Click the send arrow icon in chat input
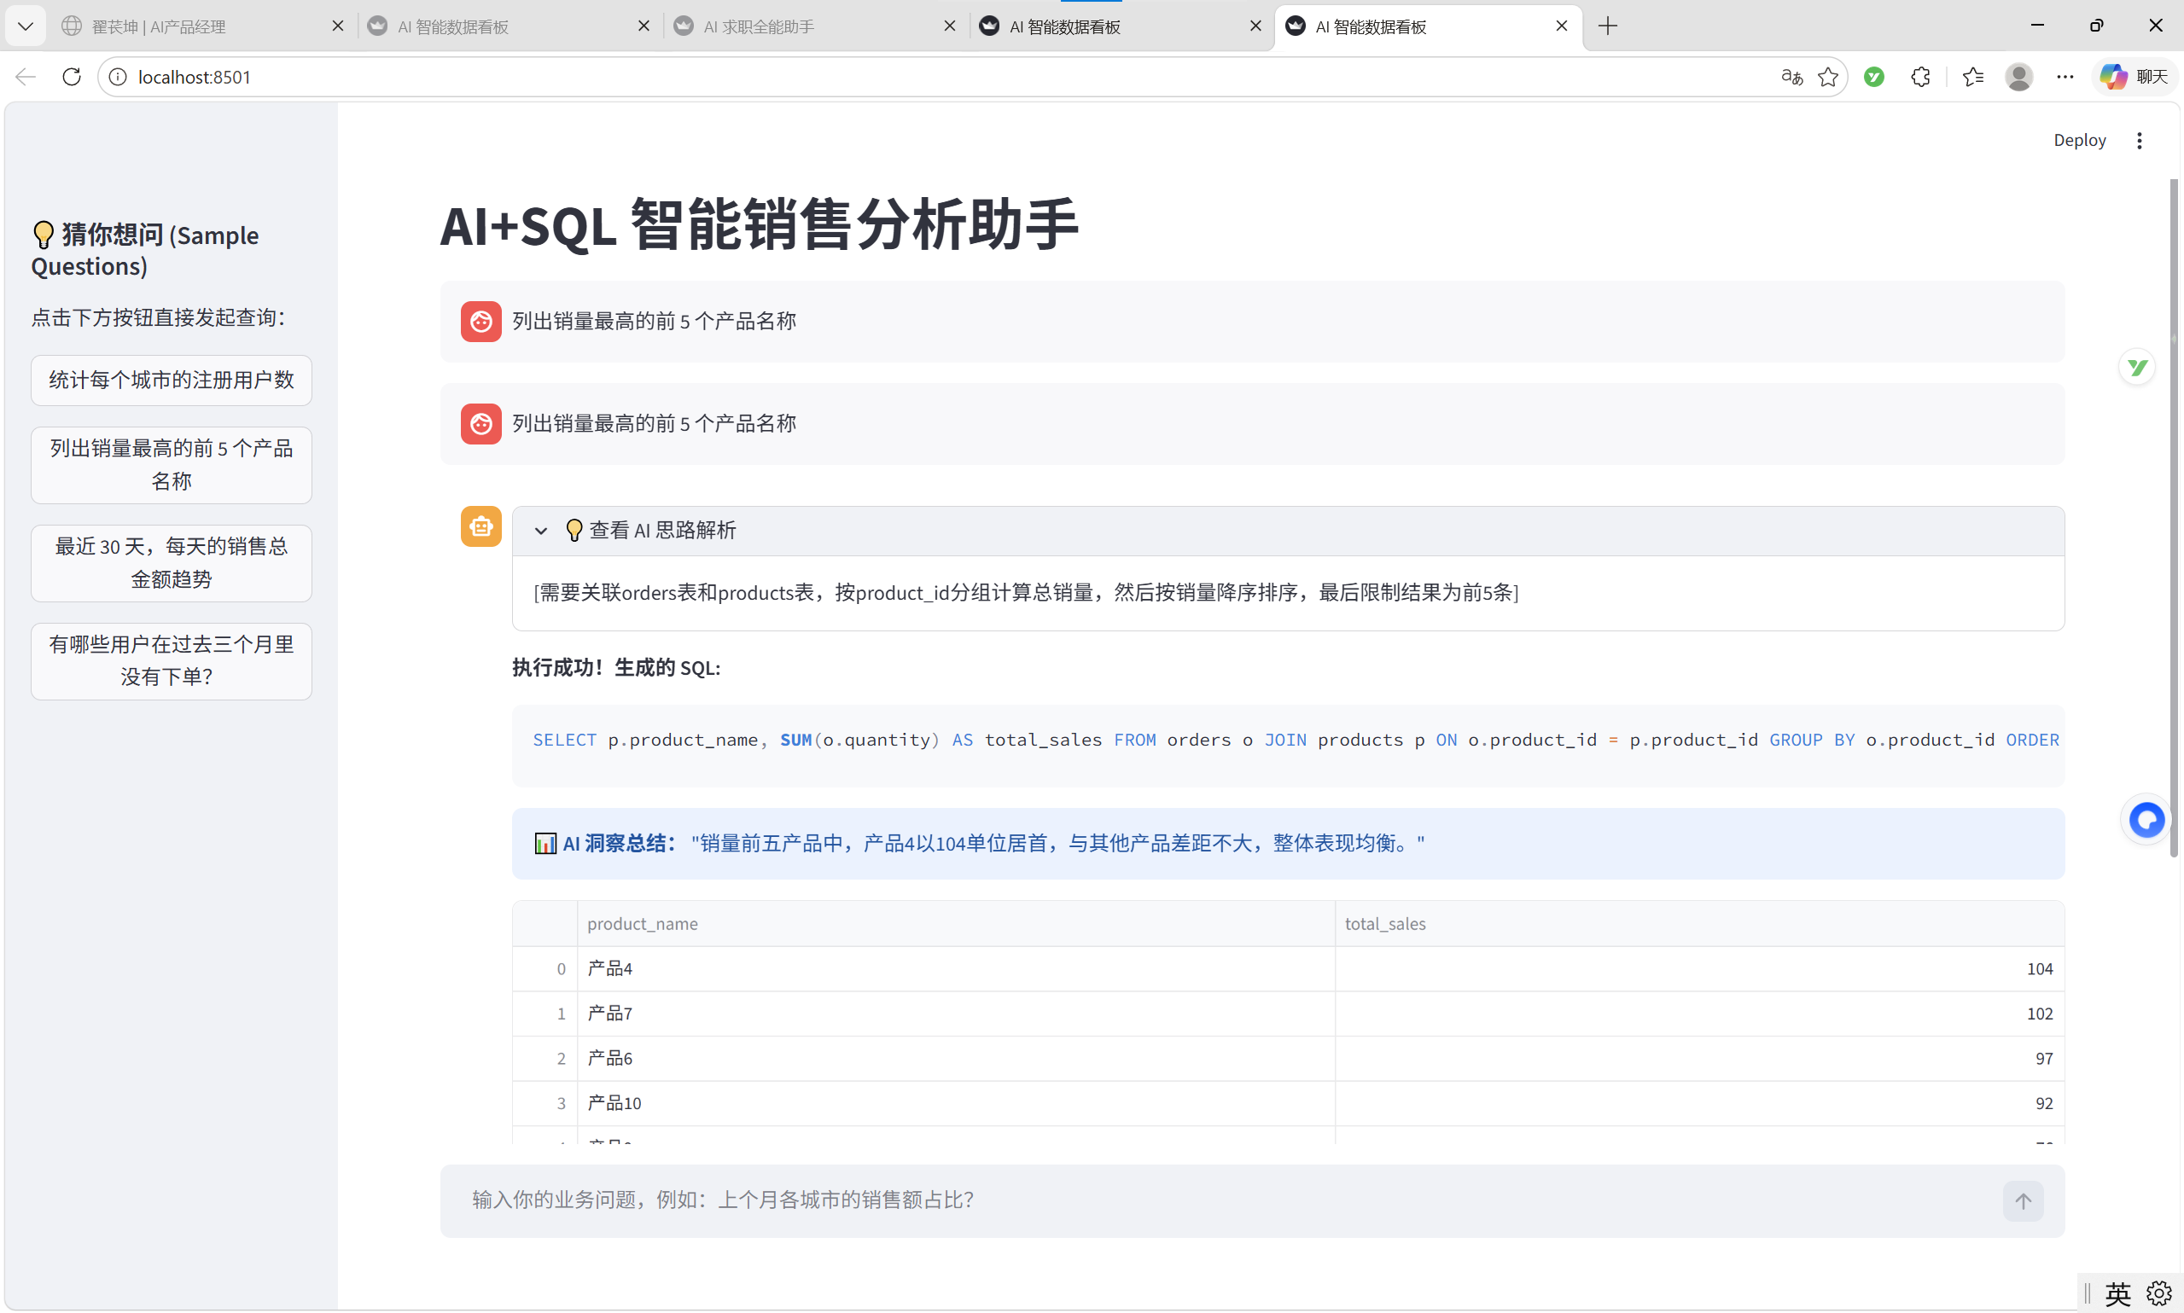The width and height of the screenshot is (2184, 1313). point(2024,1200)
